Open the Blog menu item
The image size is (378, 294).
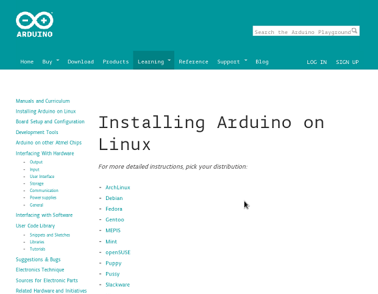tap(262, 62)
